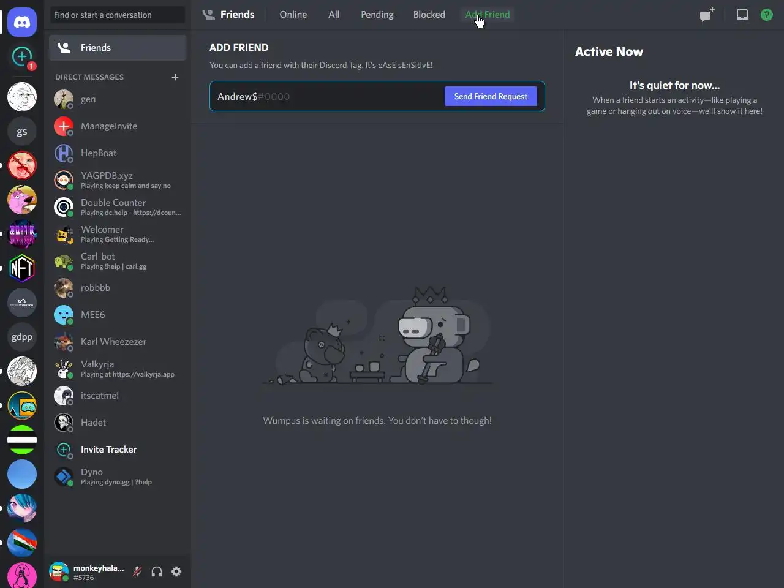
Task: Open DM with Invite Tracker
Action: coord(118,450)
